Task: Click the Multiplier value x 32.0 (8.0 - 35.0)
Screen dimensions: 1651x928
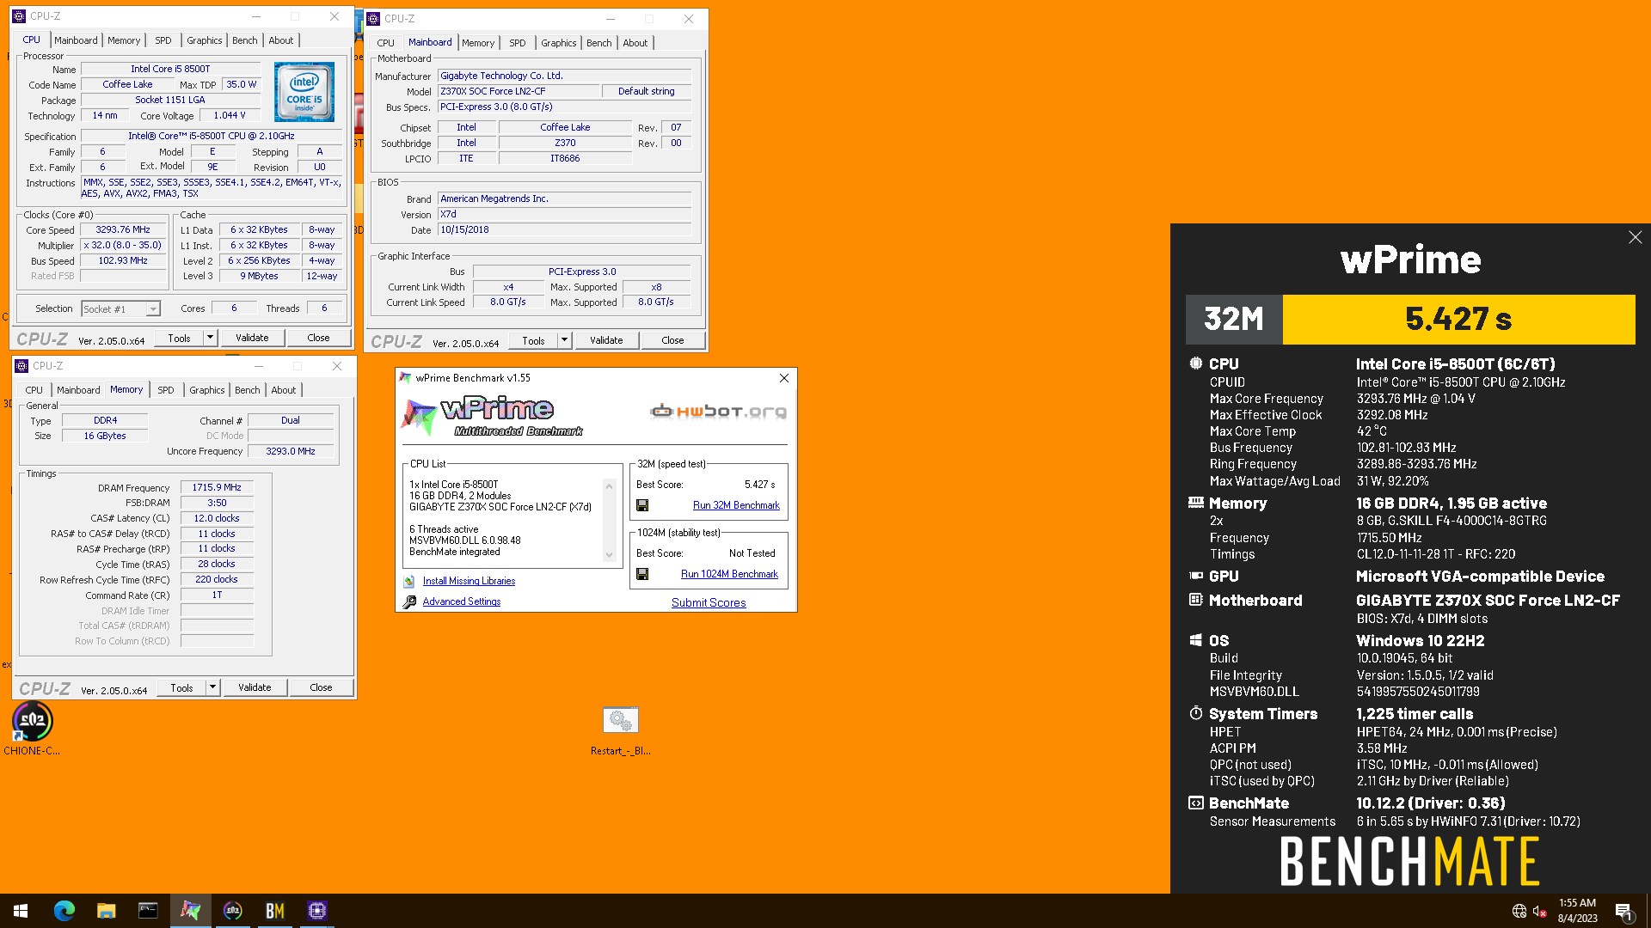Action: point(123,246)
